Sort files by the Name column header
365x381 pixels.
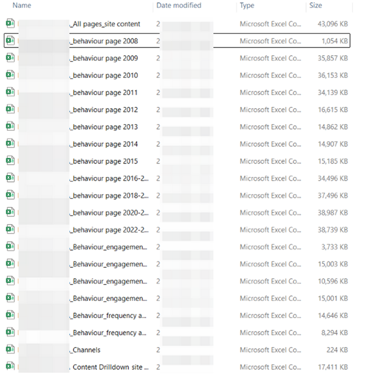click(22, 6)
